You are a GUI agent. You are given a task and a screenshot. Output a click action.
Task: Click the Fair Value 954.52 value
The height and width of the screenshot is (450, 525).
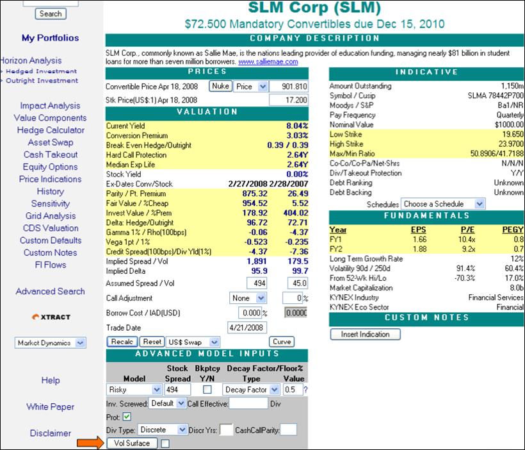click(255, 203)
